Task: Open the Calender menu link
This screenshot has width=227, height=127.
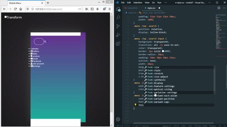Action: point(34,49)
